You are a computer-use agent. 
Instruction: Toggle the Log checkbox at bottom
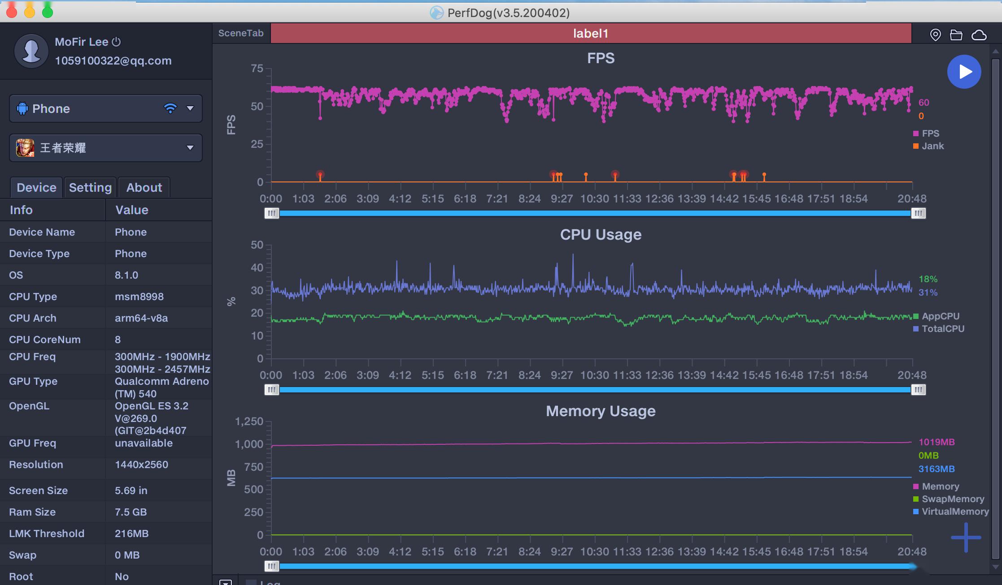coord(251,582)
